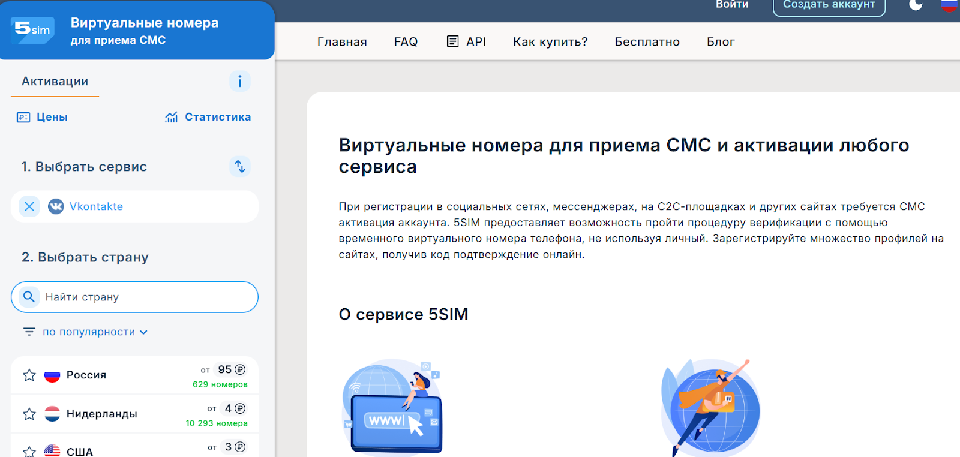Click the chart icon next to Статистика
Screen dimensions: 960x457
[x=172, y=117]
